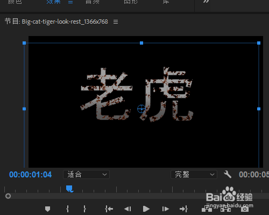The image size is (269, 215).
Task: Open the Program panel menu beside the sequence name
Action: pyautogui.click(x=116, y=22)
